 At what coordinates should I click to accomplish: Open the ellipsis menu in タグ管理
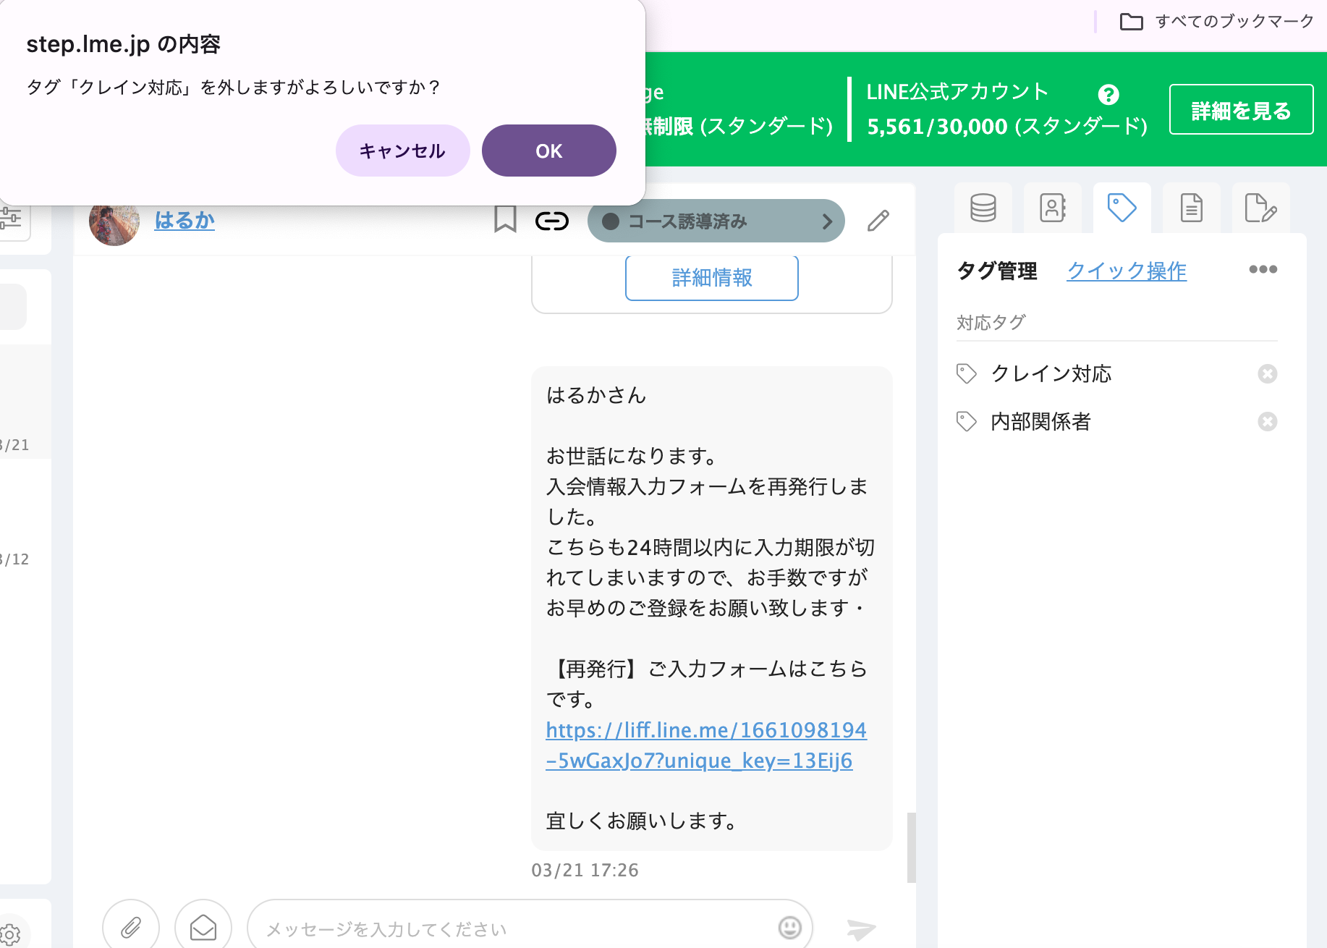(x=1263, y=270)
